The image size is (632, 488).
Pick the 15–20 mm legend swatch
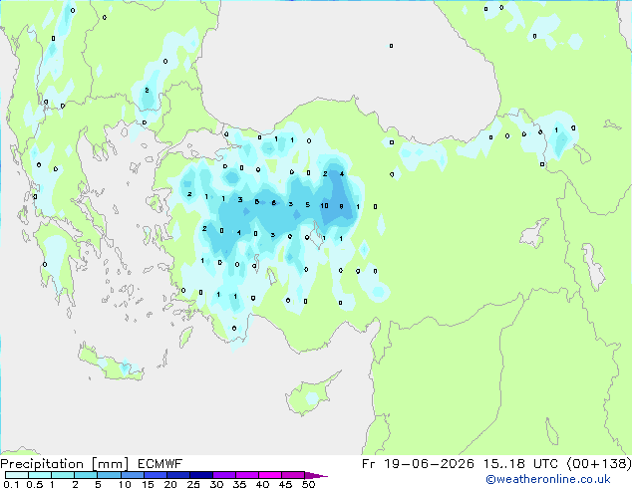pos(156,475)
